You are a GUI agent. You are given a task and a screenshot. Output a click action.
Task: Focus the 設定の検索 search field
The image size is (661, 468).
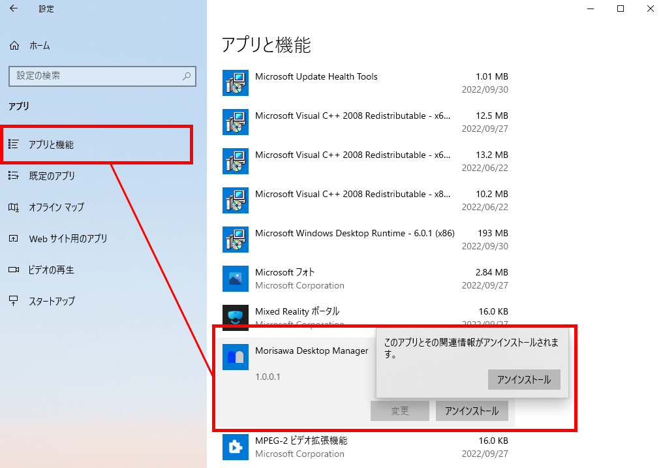tap(102, 76)
